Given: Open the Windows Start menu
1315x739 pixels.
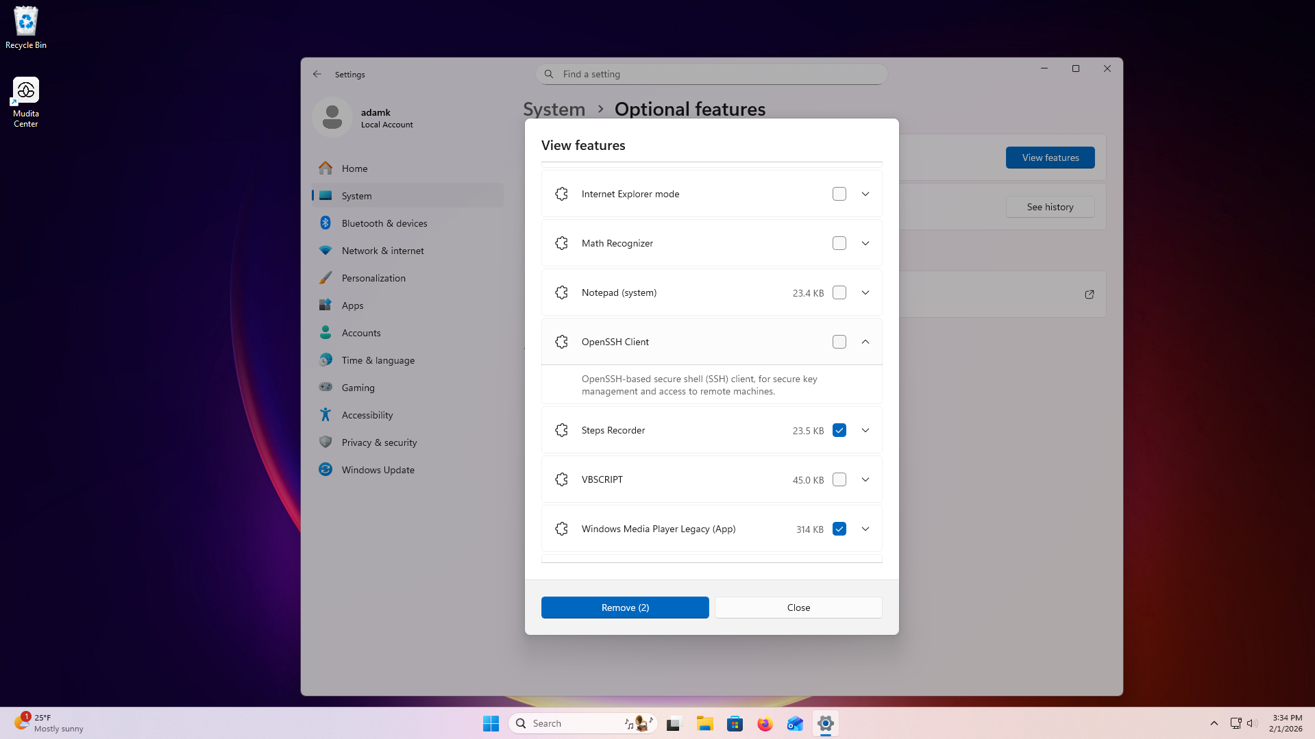Looking at the screenshot, I should point(491,723).
